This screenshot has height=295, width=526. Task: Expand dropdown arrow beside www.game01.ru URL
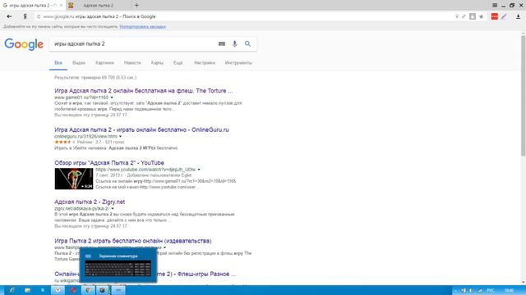112,98
